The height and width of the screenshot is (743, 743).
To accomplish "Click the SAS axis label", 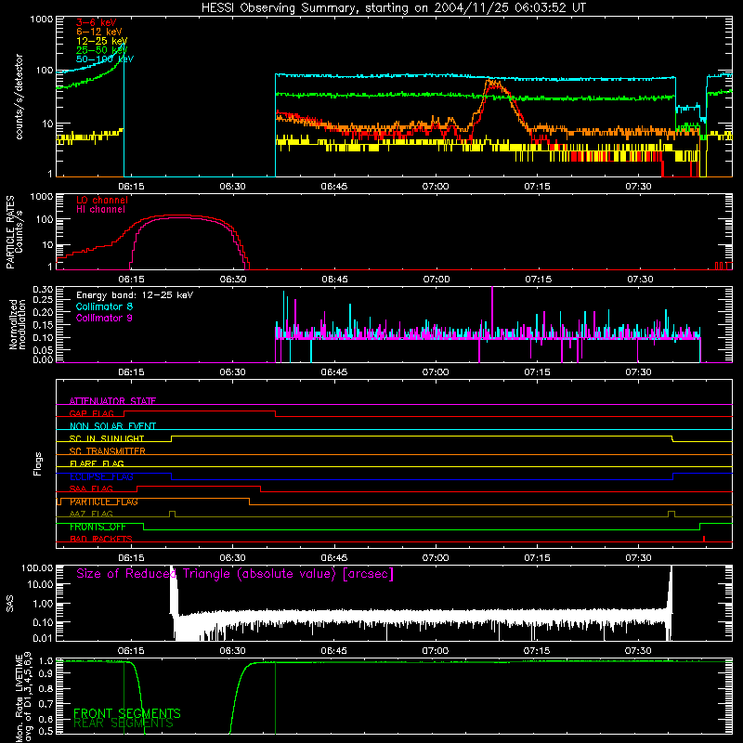I will (x=9, y=604).
